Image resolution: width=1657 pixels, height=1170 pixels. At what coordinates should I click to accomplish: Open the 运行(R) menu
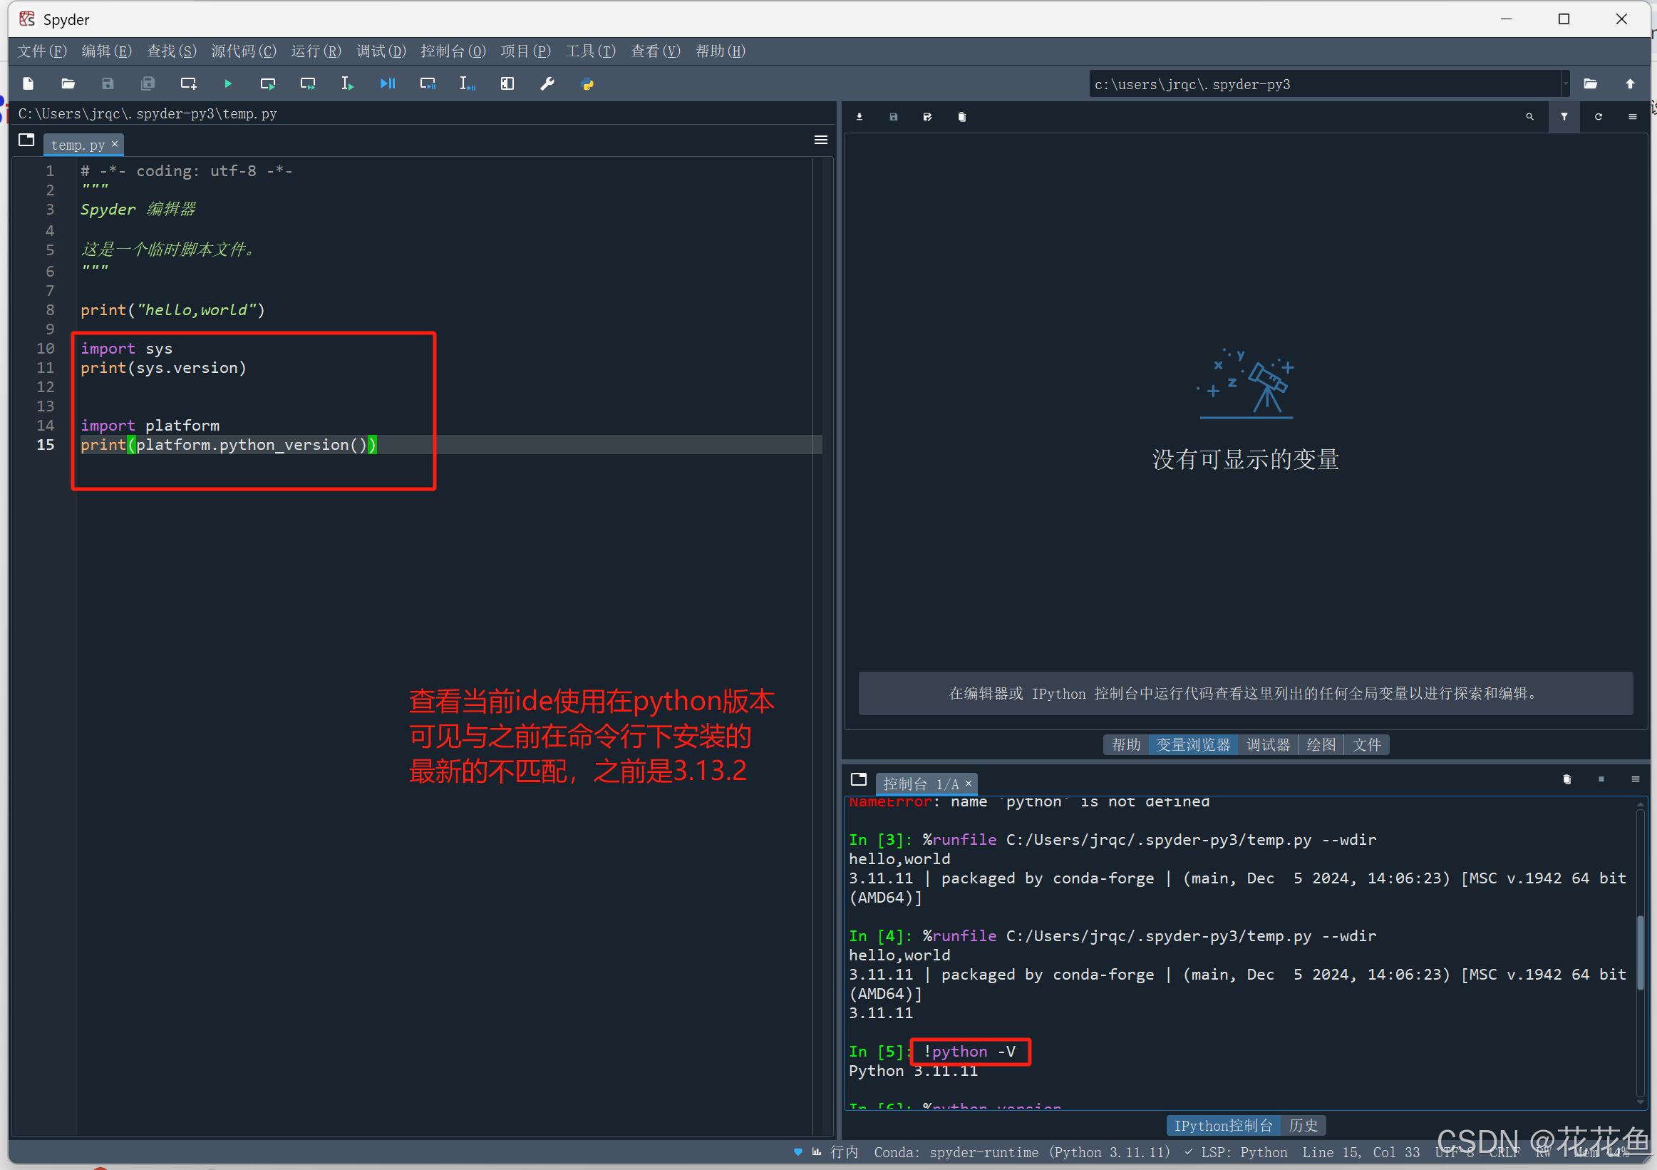316,51
